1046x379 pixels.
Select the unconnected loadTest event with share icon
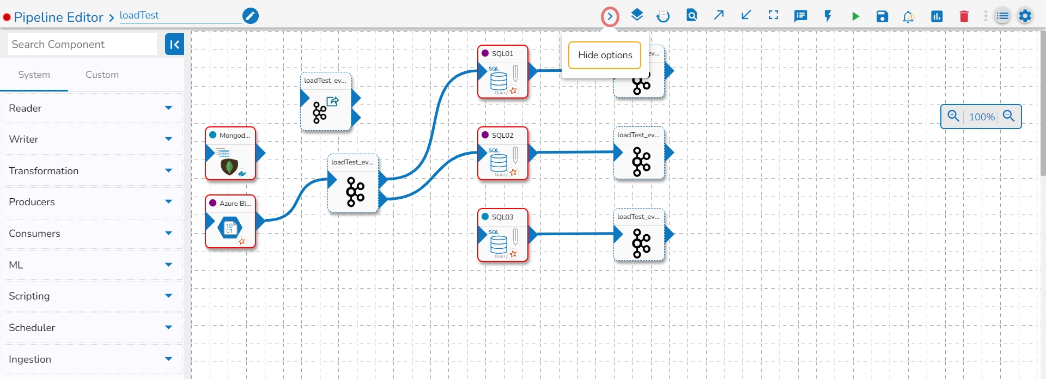326,102
